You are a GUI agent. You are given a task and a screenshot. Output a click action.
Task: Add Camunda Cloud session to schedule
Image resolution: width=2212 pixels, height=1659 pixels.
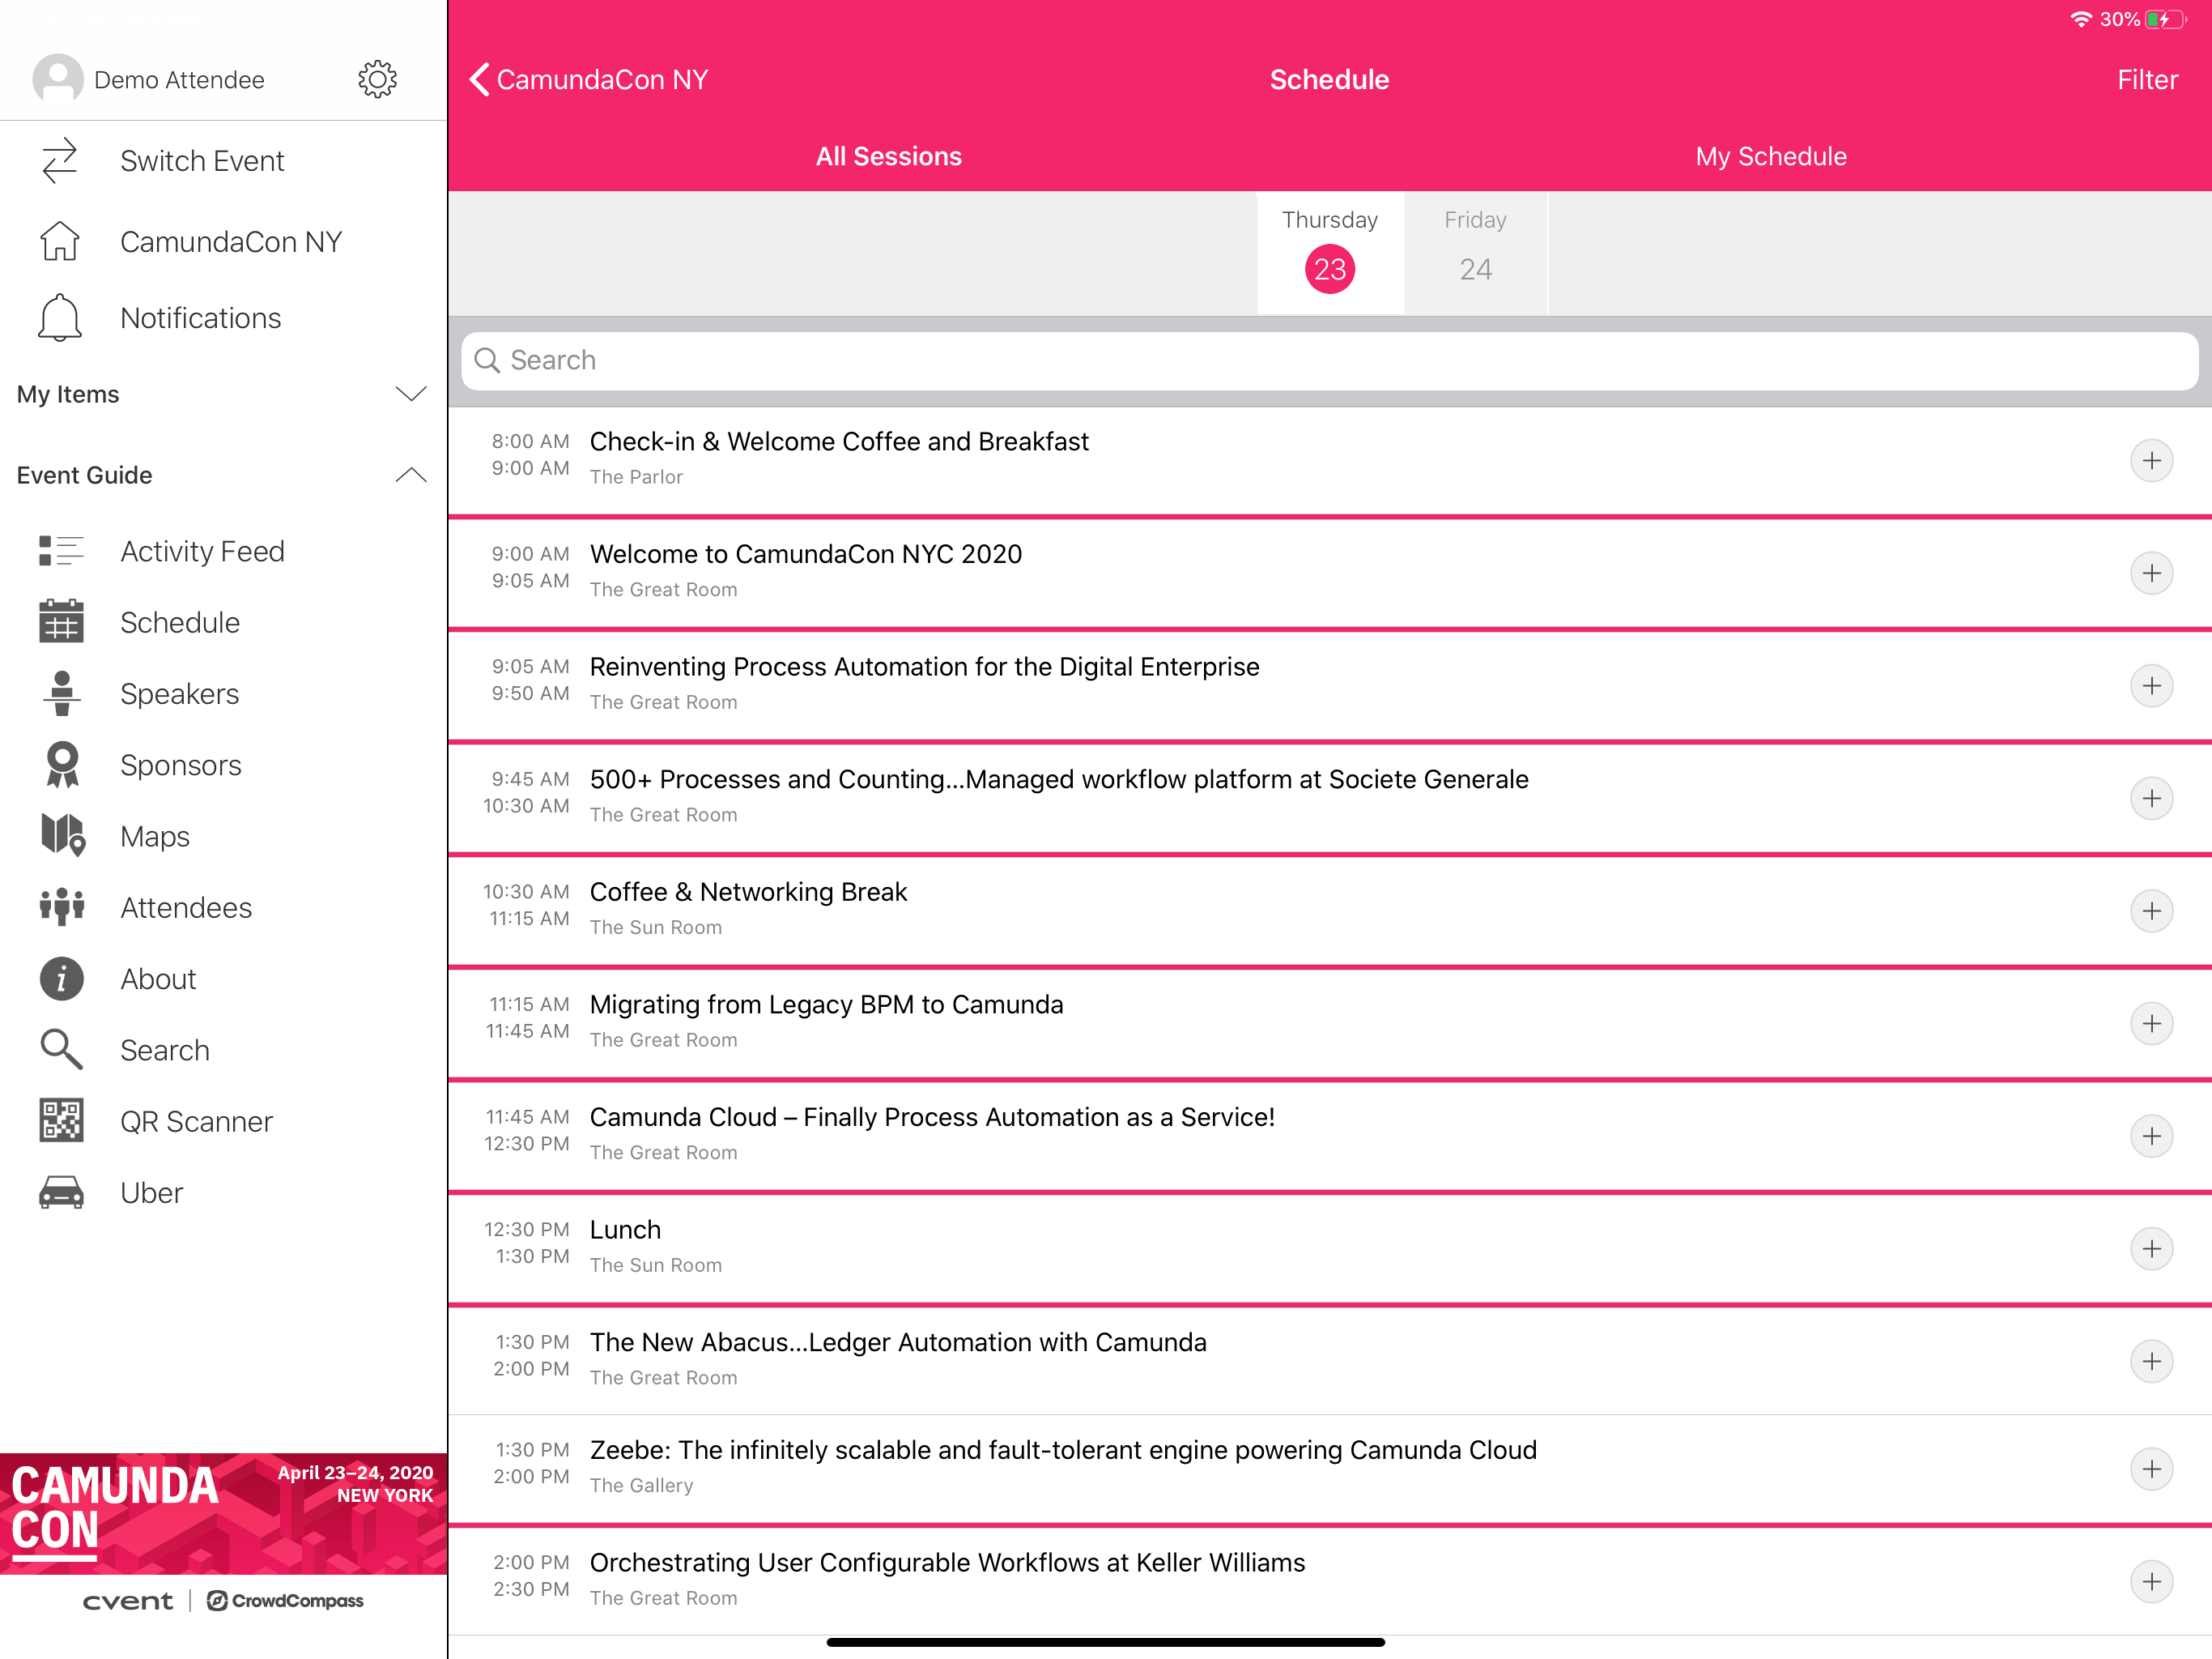(2151, 1136)
